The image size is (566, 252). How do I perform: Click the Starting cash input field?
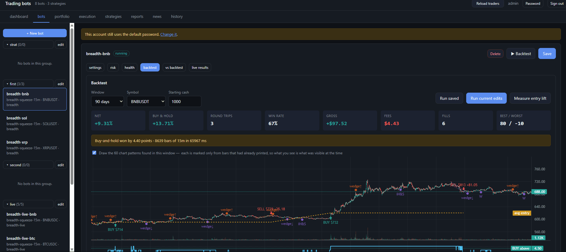[185, 102]
